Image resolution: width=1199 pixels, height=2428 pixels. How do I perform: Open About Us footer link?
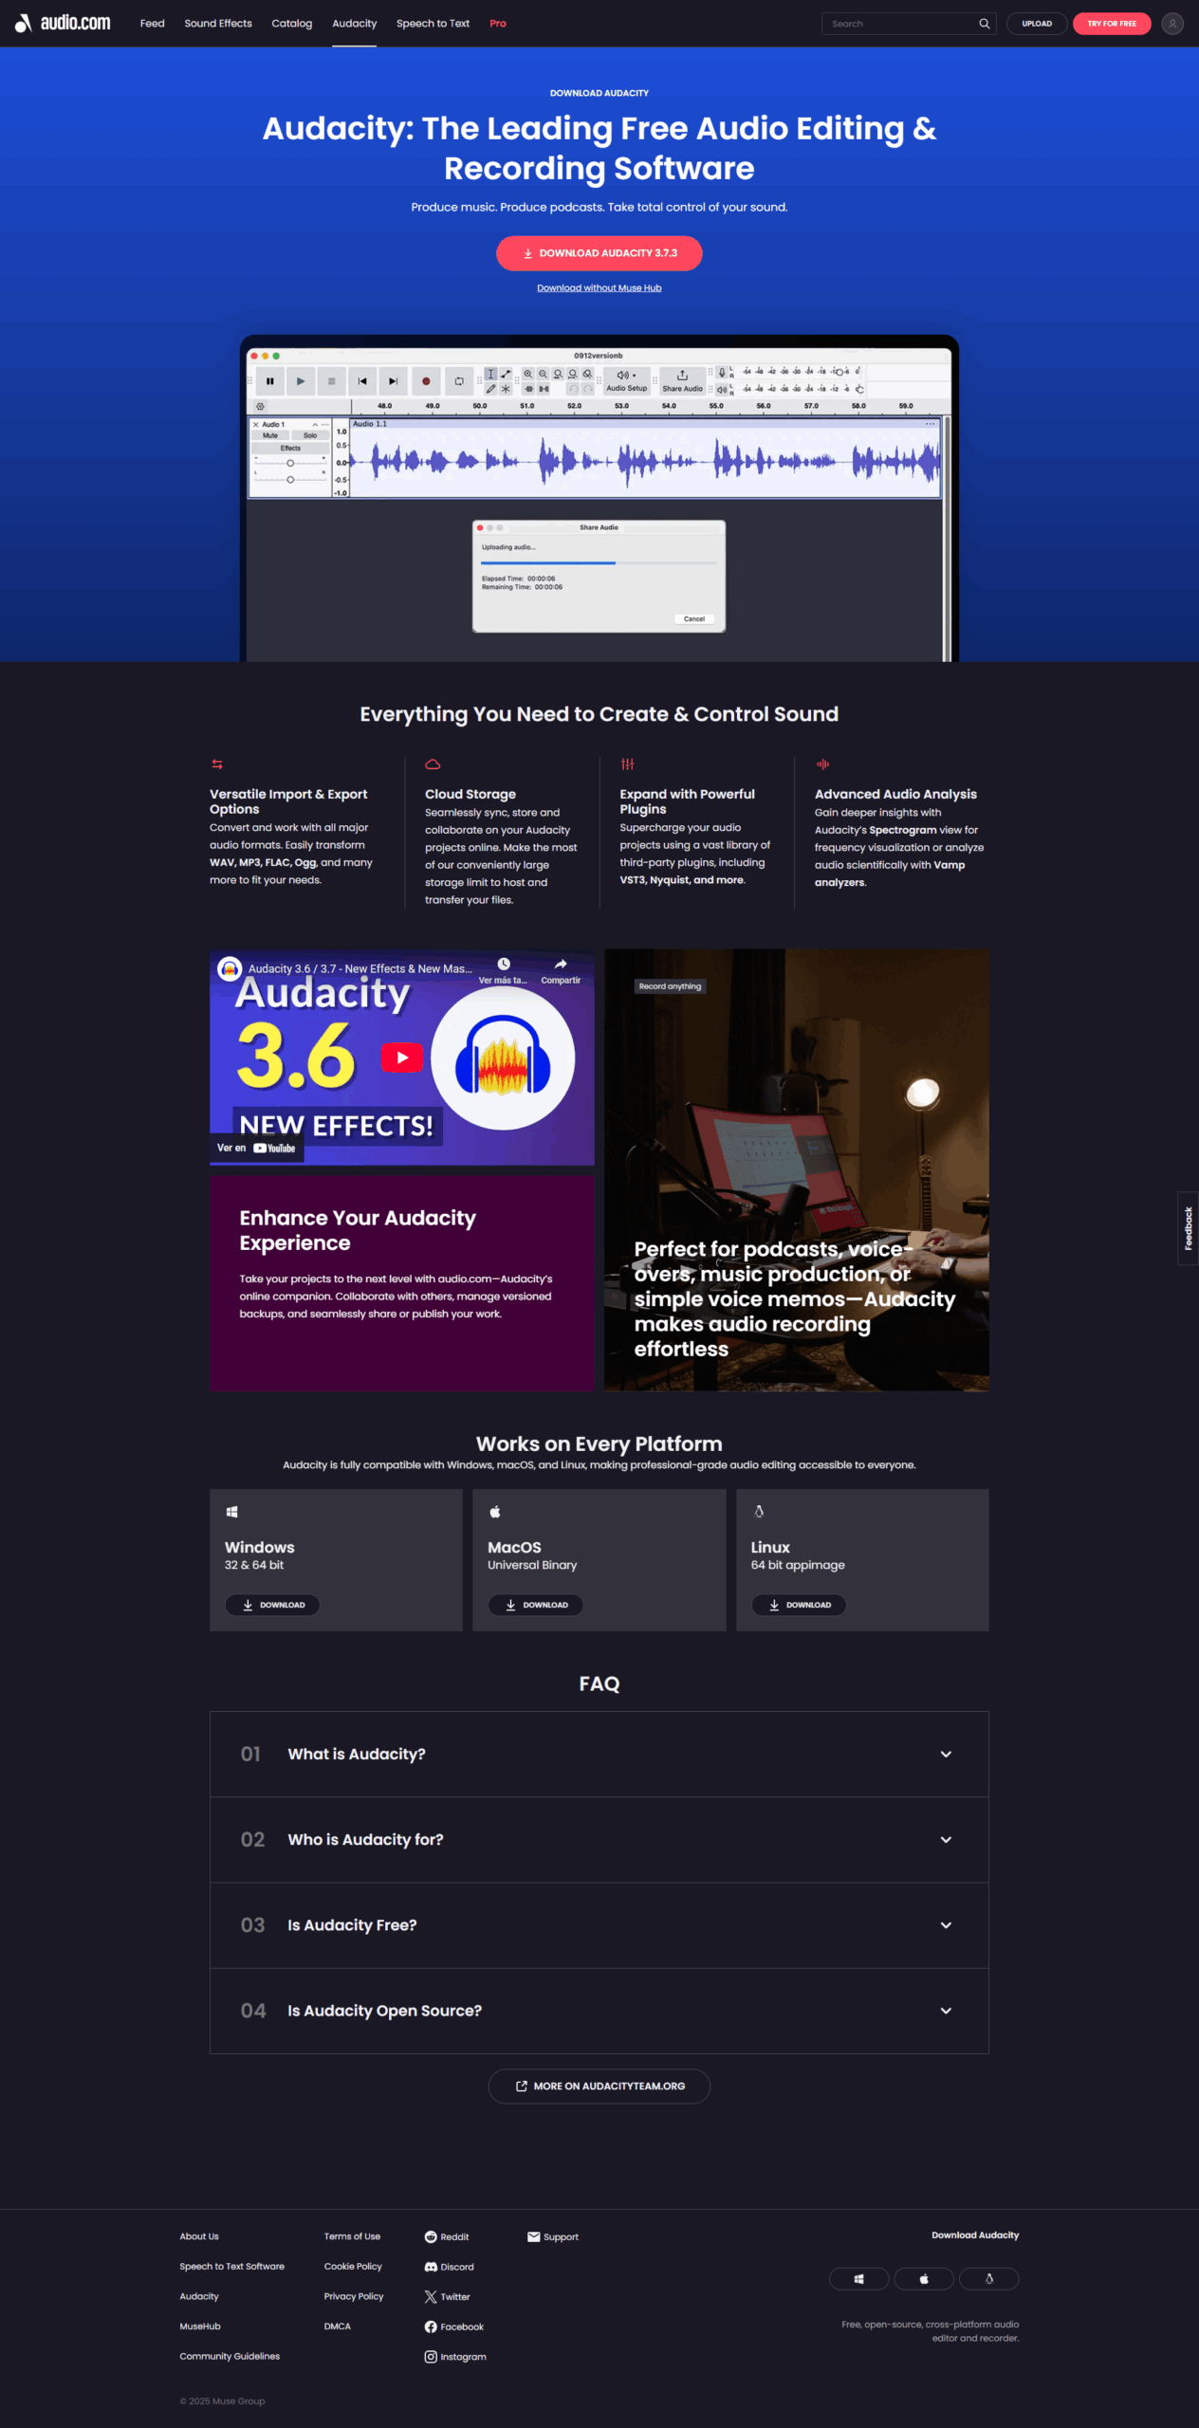(199, 2236)
